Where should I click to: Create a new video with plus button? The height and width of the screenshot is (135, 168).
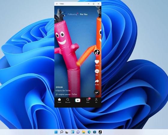[78, 100]
